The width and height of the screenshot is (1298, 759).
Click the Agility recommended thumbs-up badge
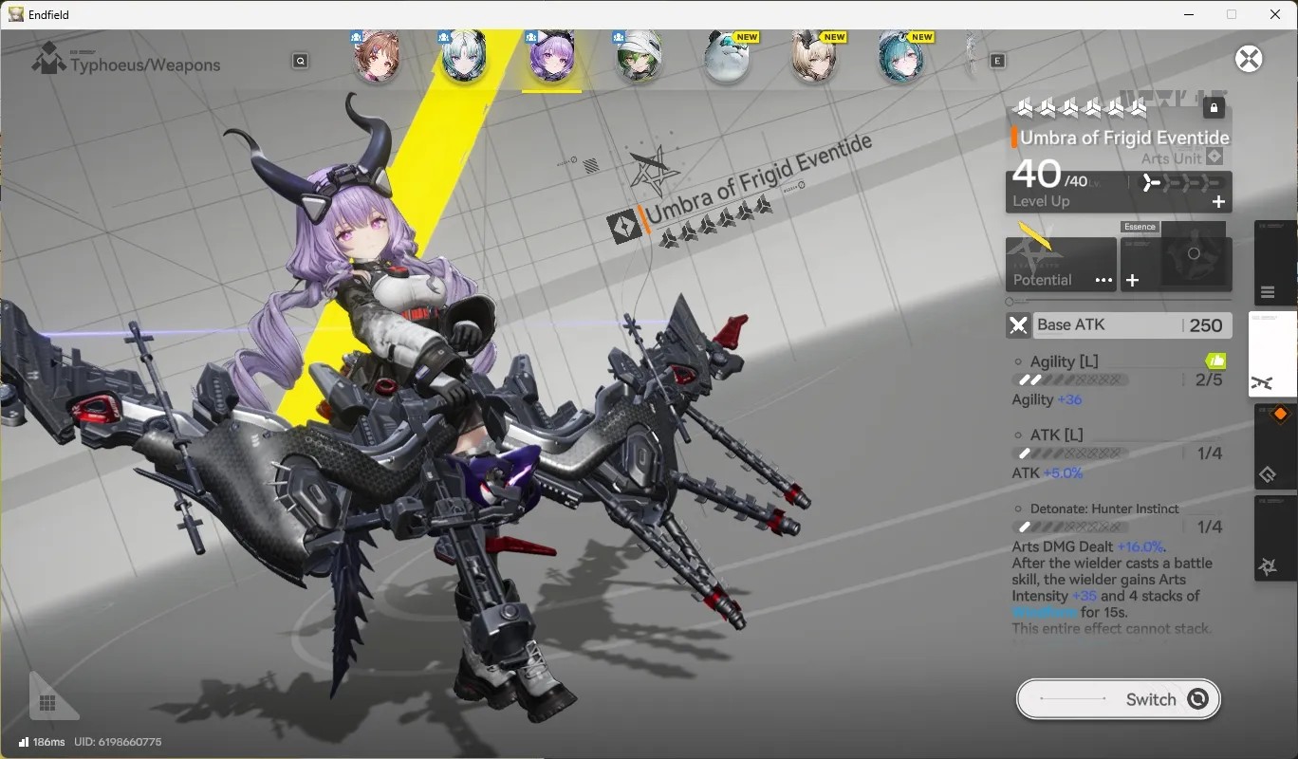coord(1215,361)
